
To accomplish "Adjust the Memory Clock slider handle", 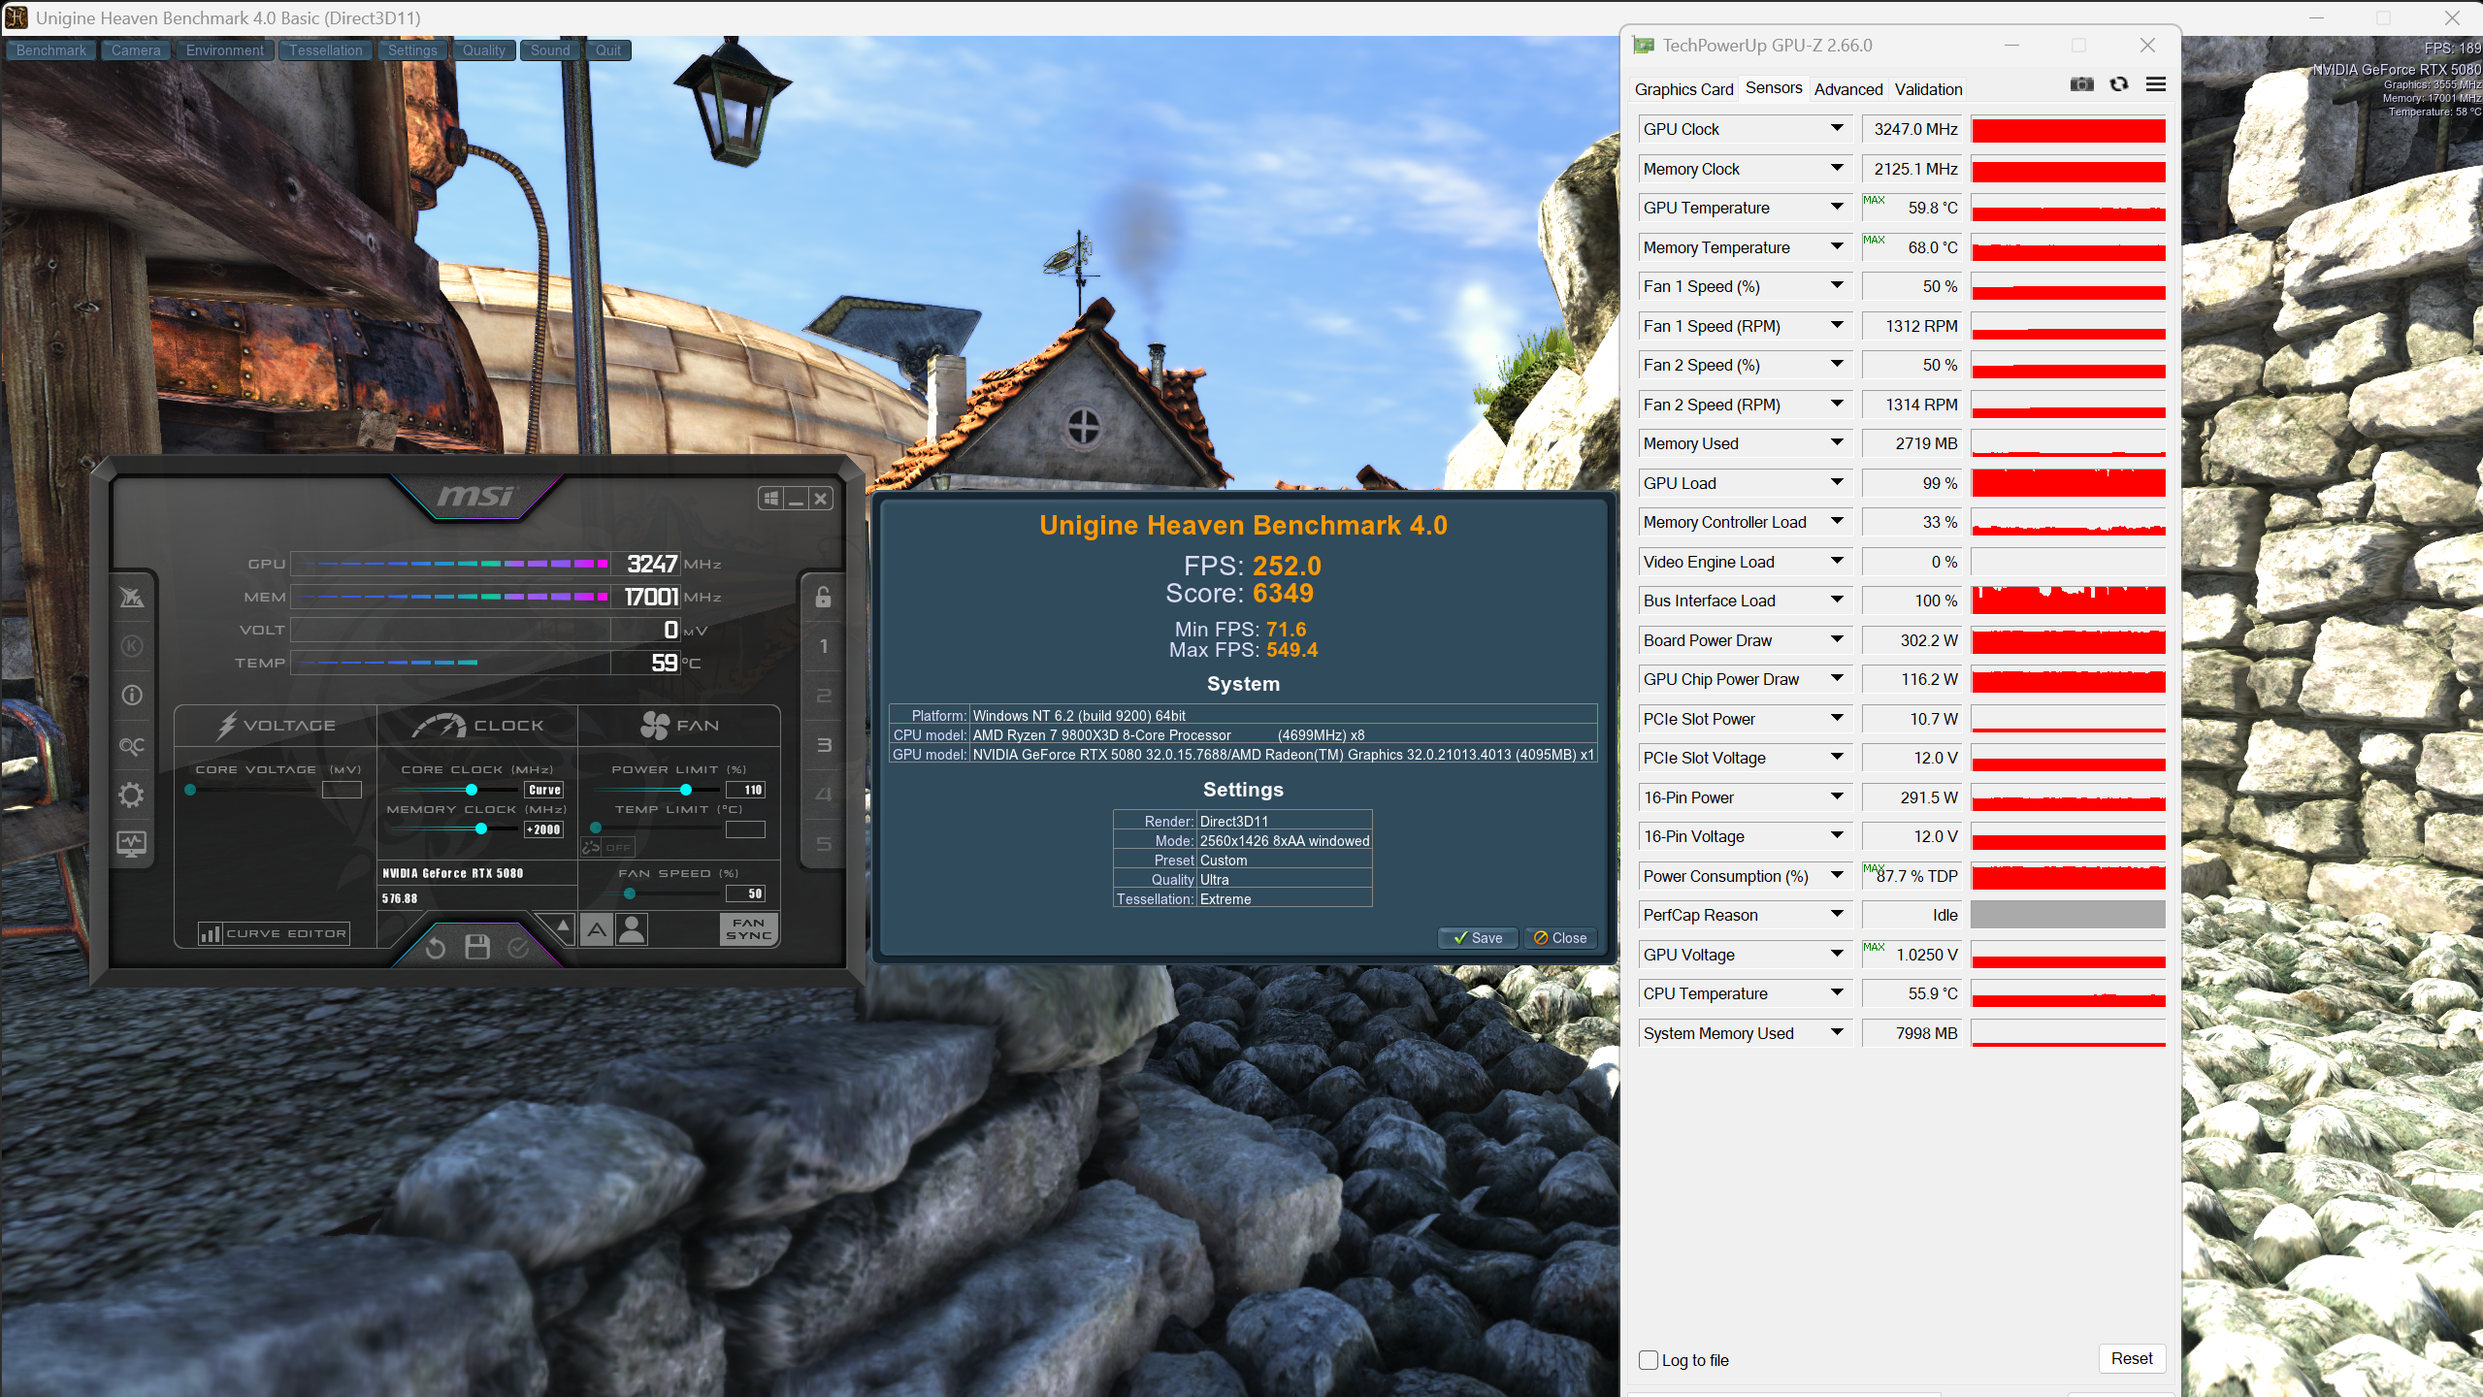I will tap(481, 828).
